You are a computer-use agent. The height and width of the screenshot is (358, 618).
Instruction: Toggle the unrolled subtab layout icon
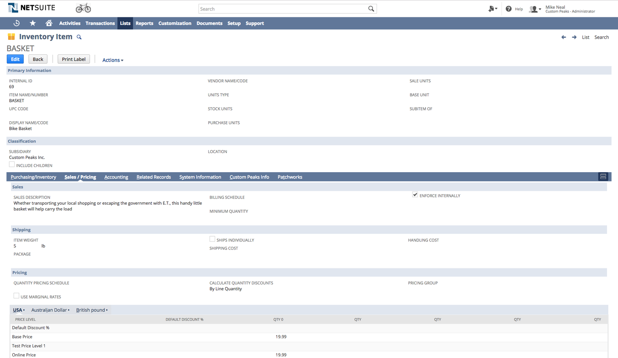pos(603,176)
